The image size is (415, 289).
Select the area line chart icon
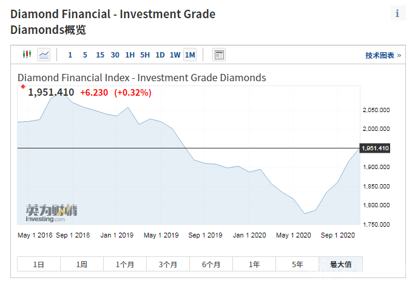point(44,55)
